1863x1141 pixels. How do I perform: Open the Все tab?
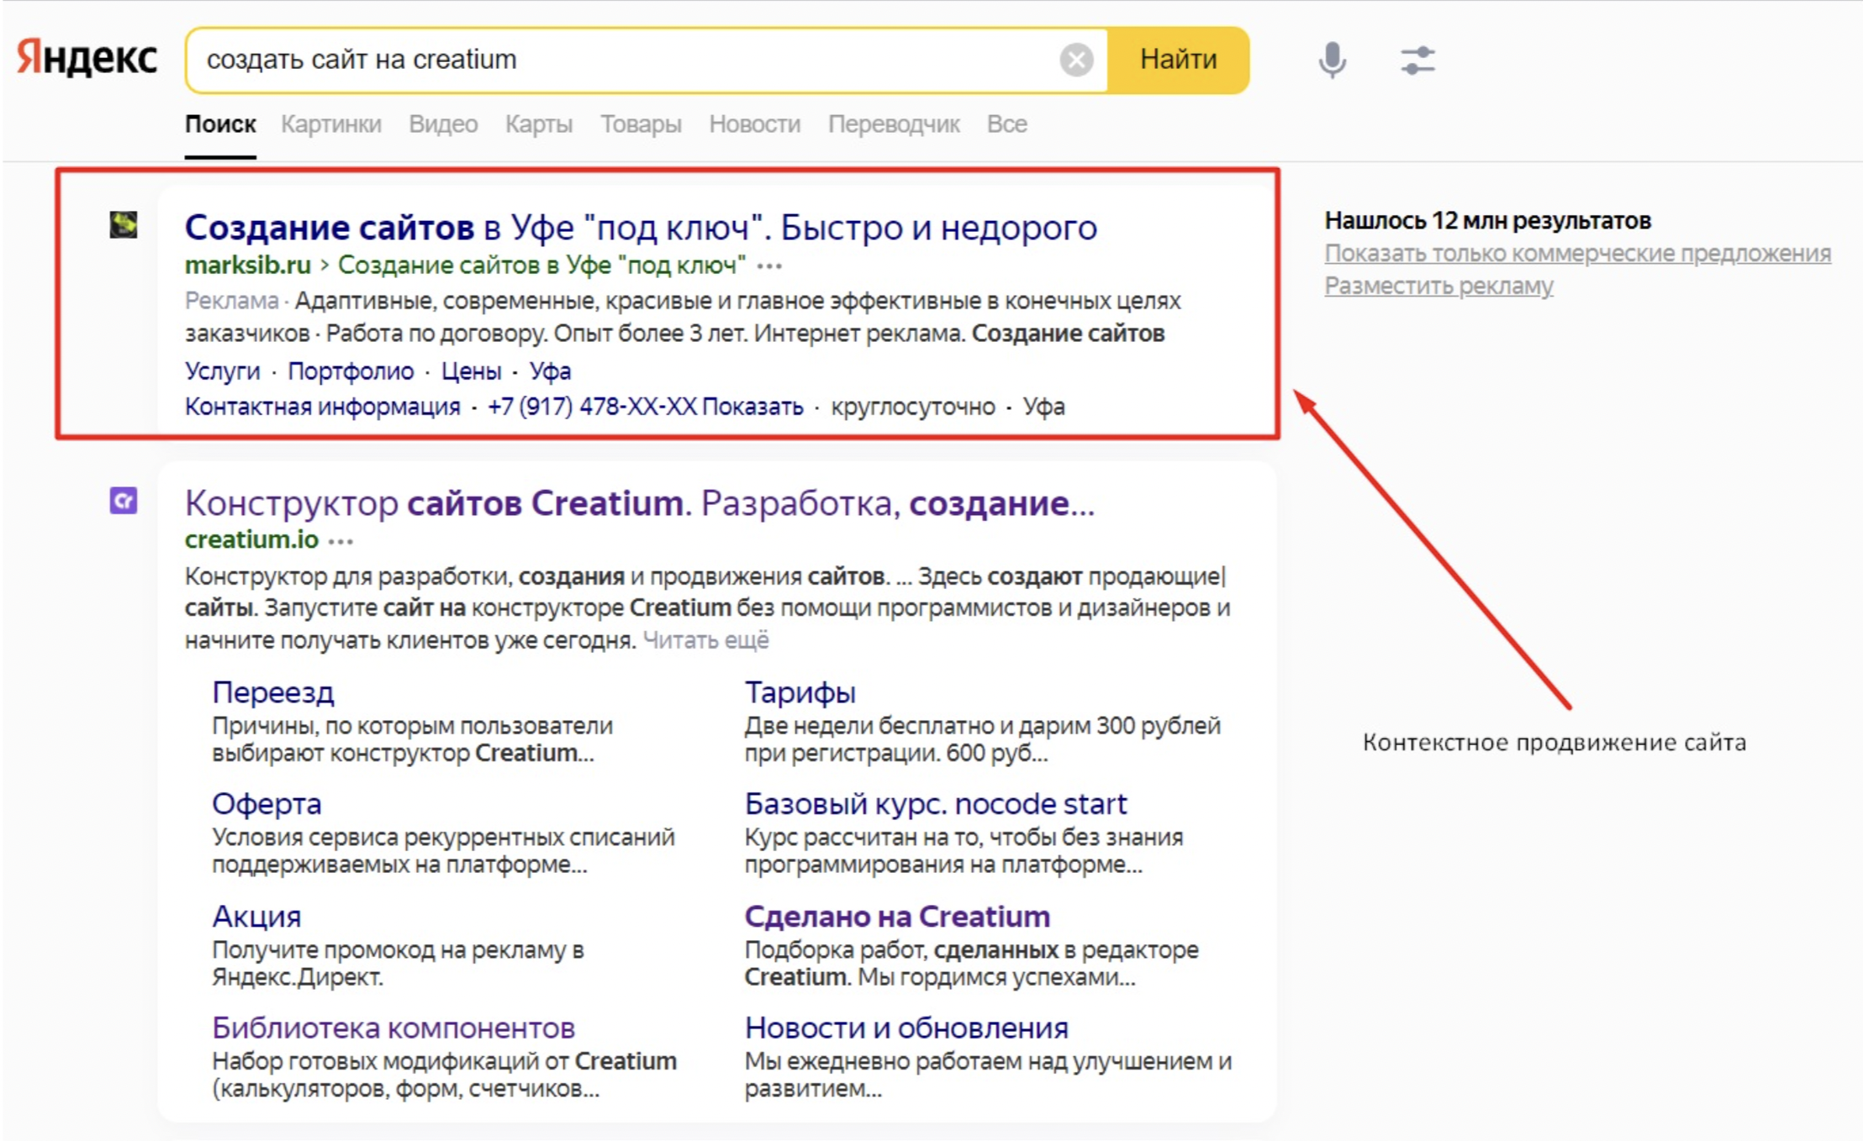[1007, 124]
